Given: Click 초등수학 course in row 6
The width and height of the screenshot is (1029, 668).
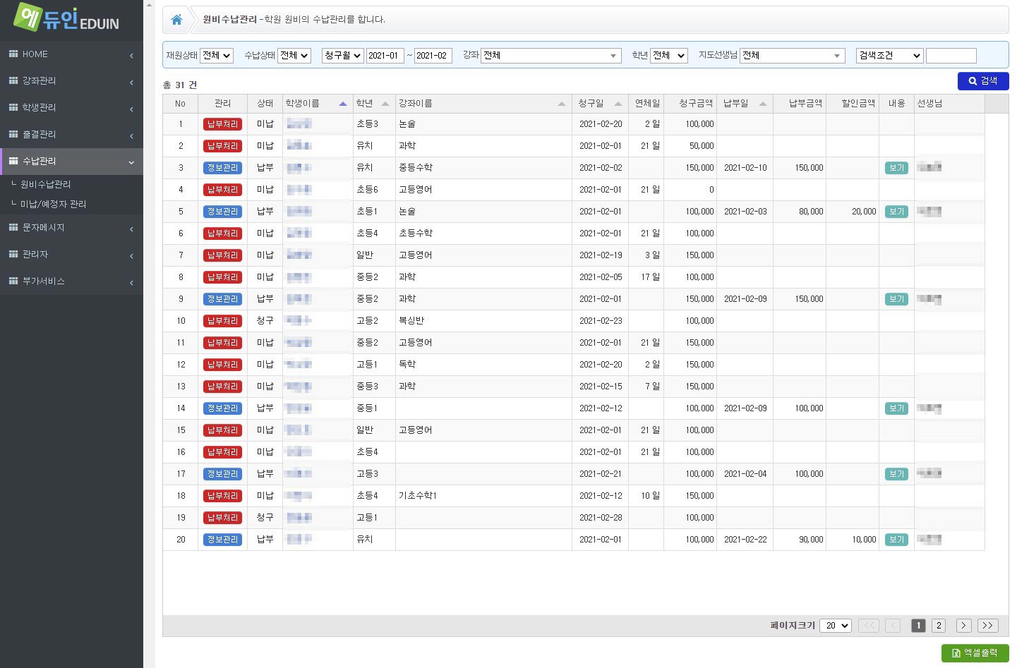Looking at the screenshot, I should point(416,233).
